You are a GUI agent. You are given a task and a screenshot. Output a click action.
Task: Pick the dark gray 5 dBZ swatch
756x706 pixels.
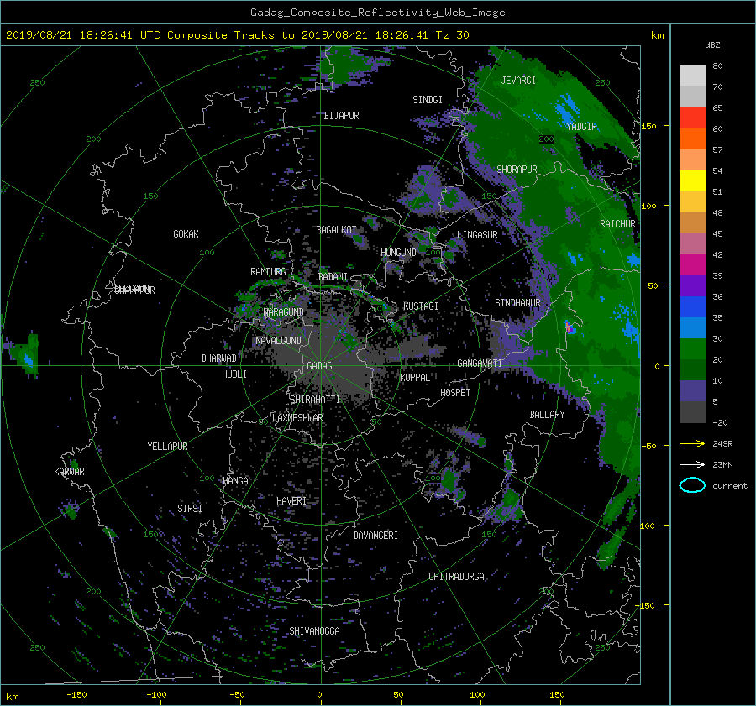[x=692, y=412]
